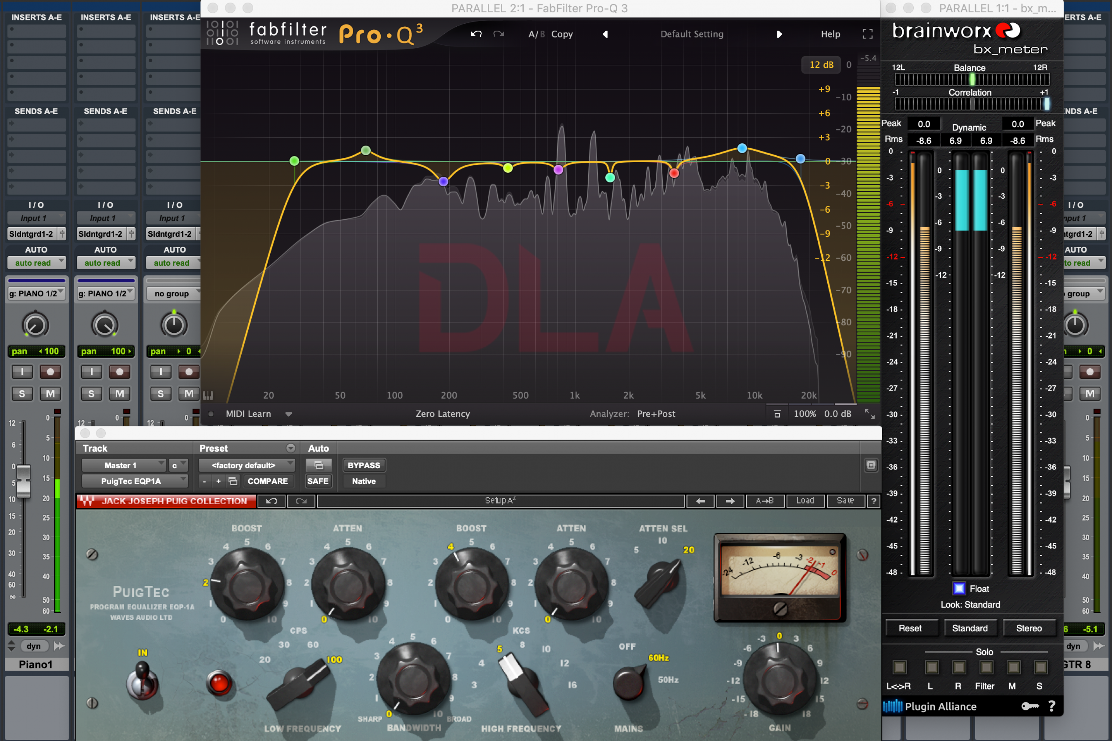Click the bx_meter key activation icon
The height and width of the screenshot is (741, 1112).
pos(1030,706)
